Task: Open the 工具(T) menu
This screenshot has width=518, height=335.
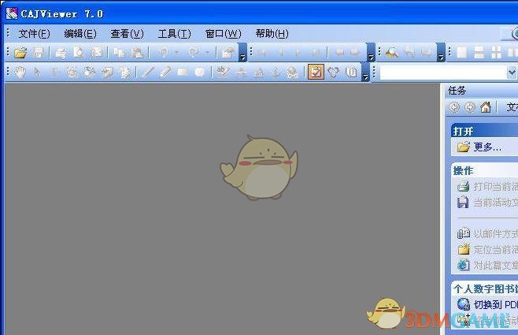Action: pyautogui.click(x=175, y=33)
